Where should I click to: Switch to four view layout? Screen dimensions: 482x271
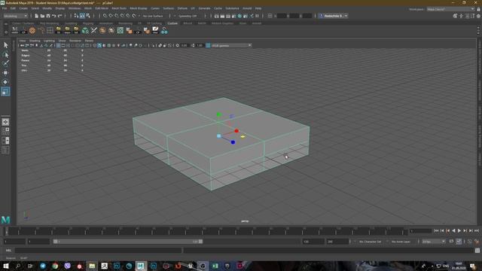pyautogui.click(x=5, y=131)
